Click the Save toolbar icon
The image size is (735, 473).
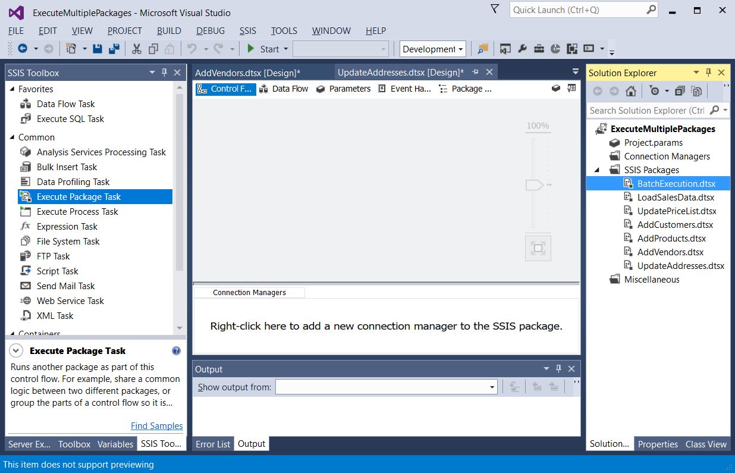98,49
